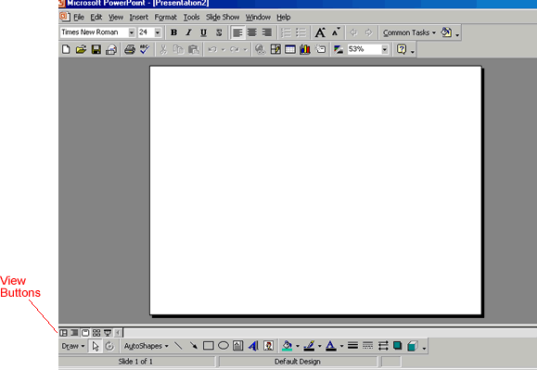This screenshot has width=537, height=370.
Task: Align text right
Action: [267, 32]
